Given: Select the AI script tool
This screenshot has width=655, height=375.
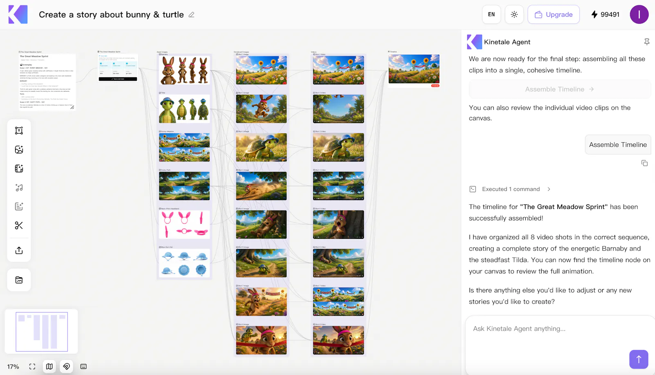Looking at the screenshot, I should (x=19, y=207).
